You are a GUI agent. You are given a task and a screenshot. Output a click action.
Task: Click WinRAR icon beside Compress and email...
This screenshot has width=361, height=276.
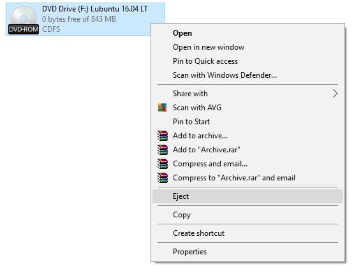[x=163, y=164]
